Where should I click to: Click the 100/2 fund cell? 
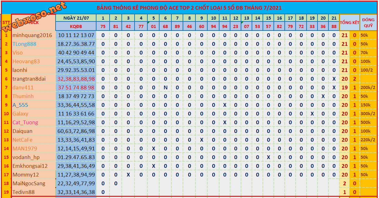[368, 70]
